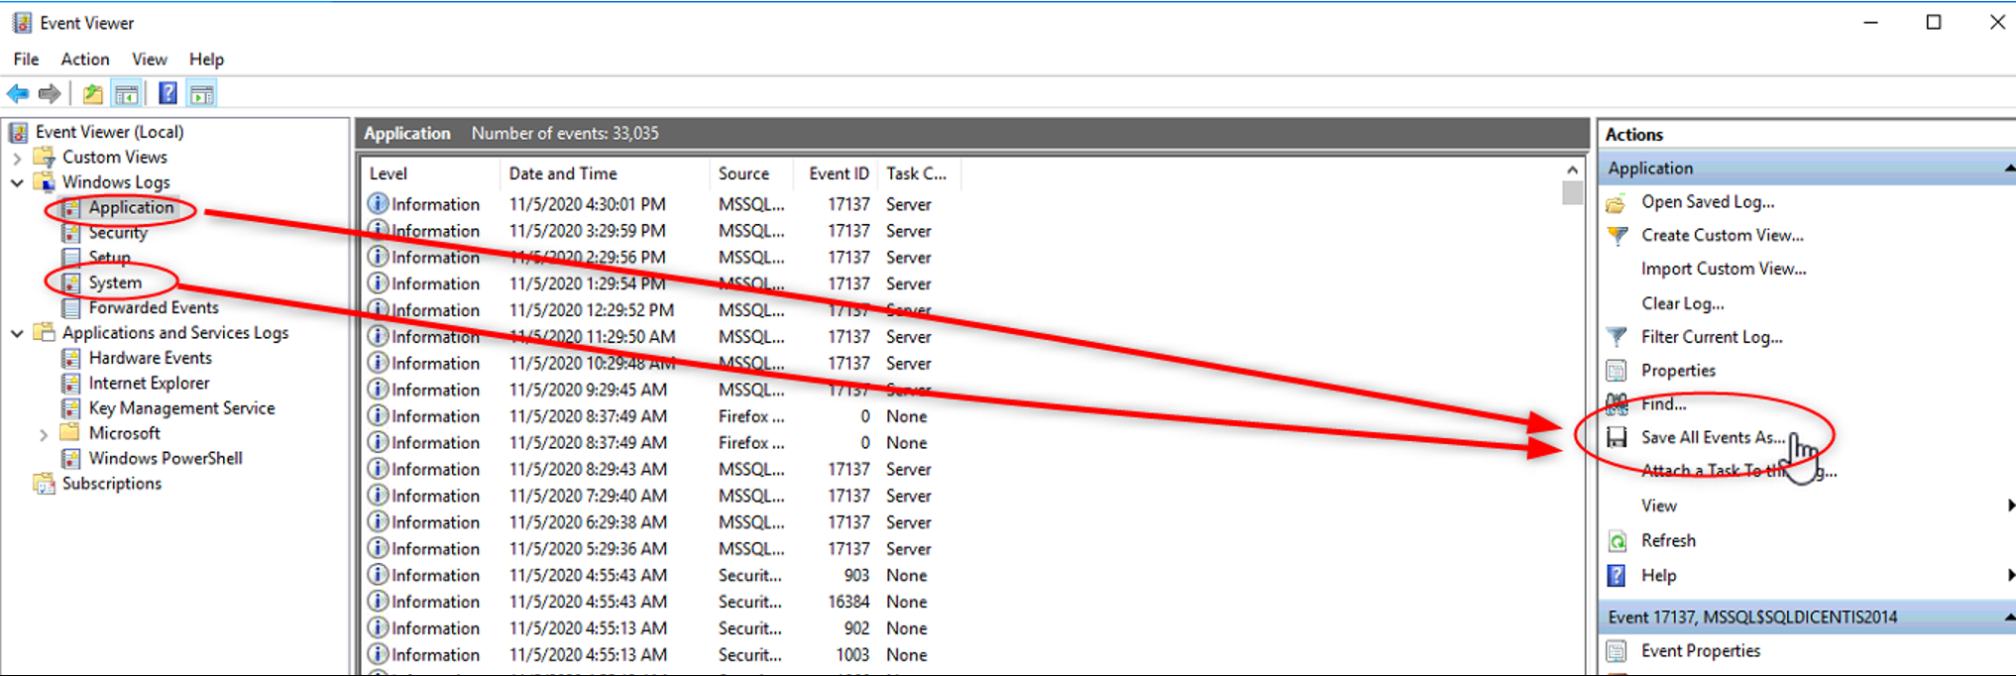This screenshot has height=676, width=2016.
Task: Click the Hardware Events log icon
Action: pyautogui.click(x=70, y=358)
